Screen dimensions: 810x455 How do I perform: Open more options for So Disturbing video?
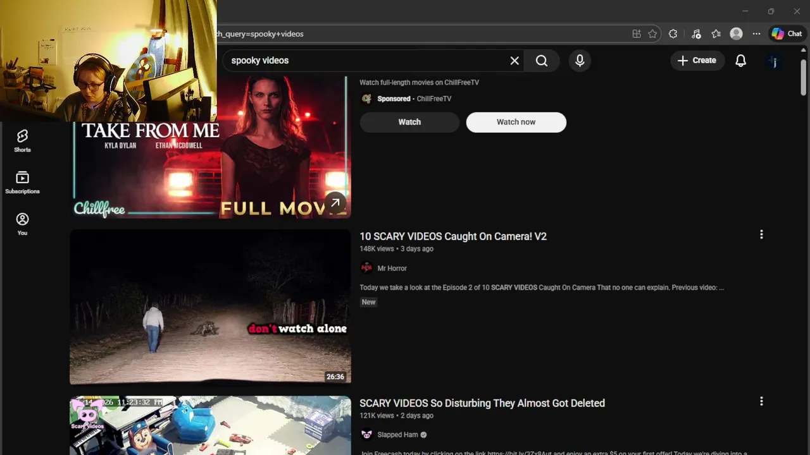[x=761, y=401]
